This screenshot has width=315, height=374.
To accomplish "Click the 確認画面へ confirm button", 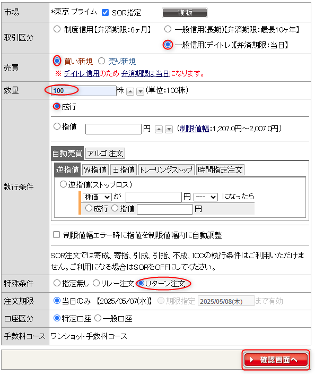I will 276,360.
